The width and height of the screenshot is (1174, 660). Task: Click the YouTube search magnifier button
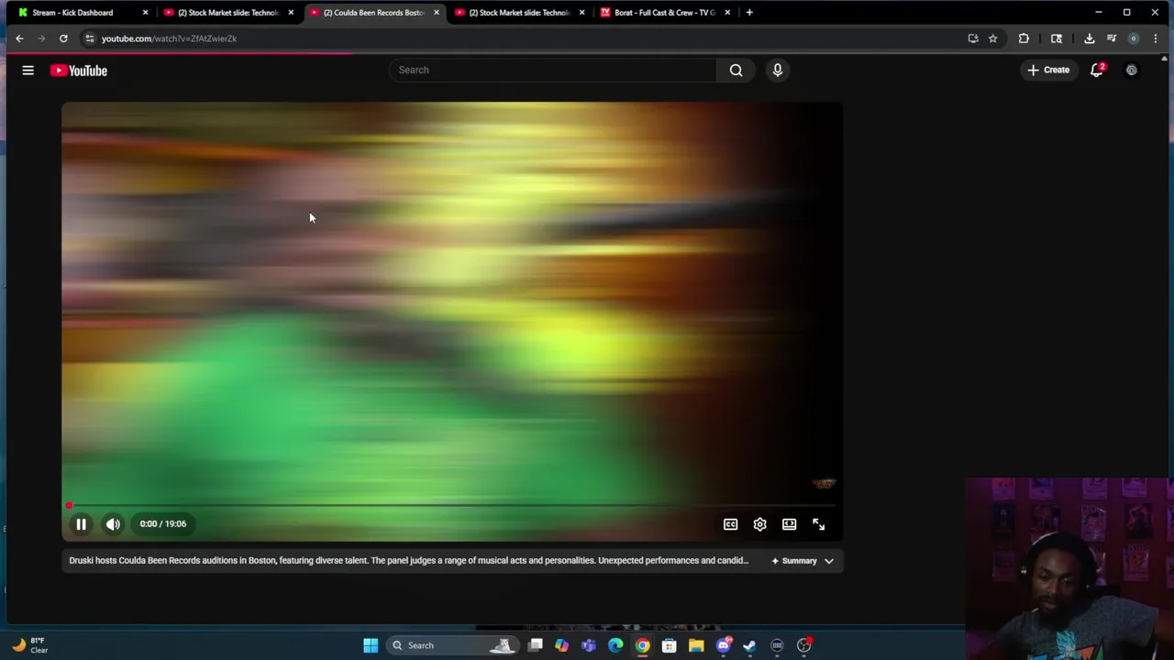[736, 70]
